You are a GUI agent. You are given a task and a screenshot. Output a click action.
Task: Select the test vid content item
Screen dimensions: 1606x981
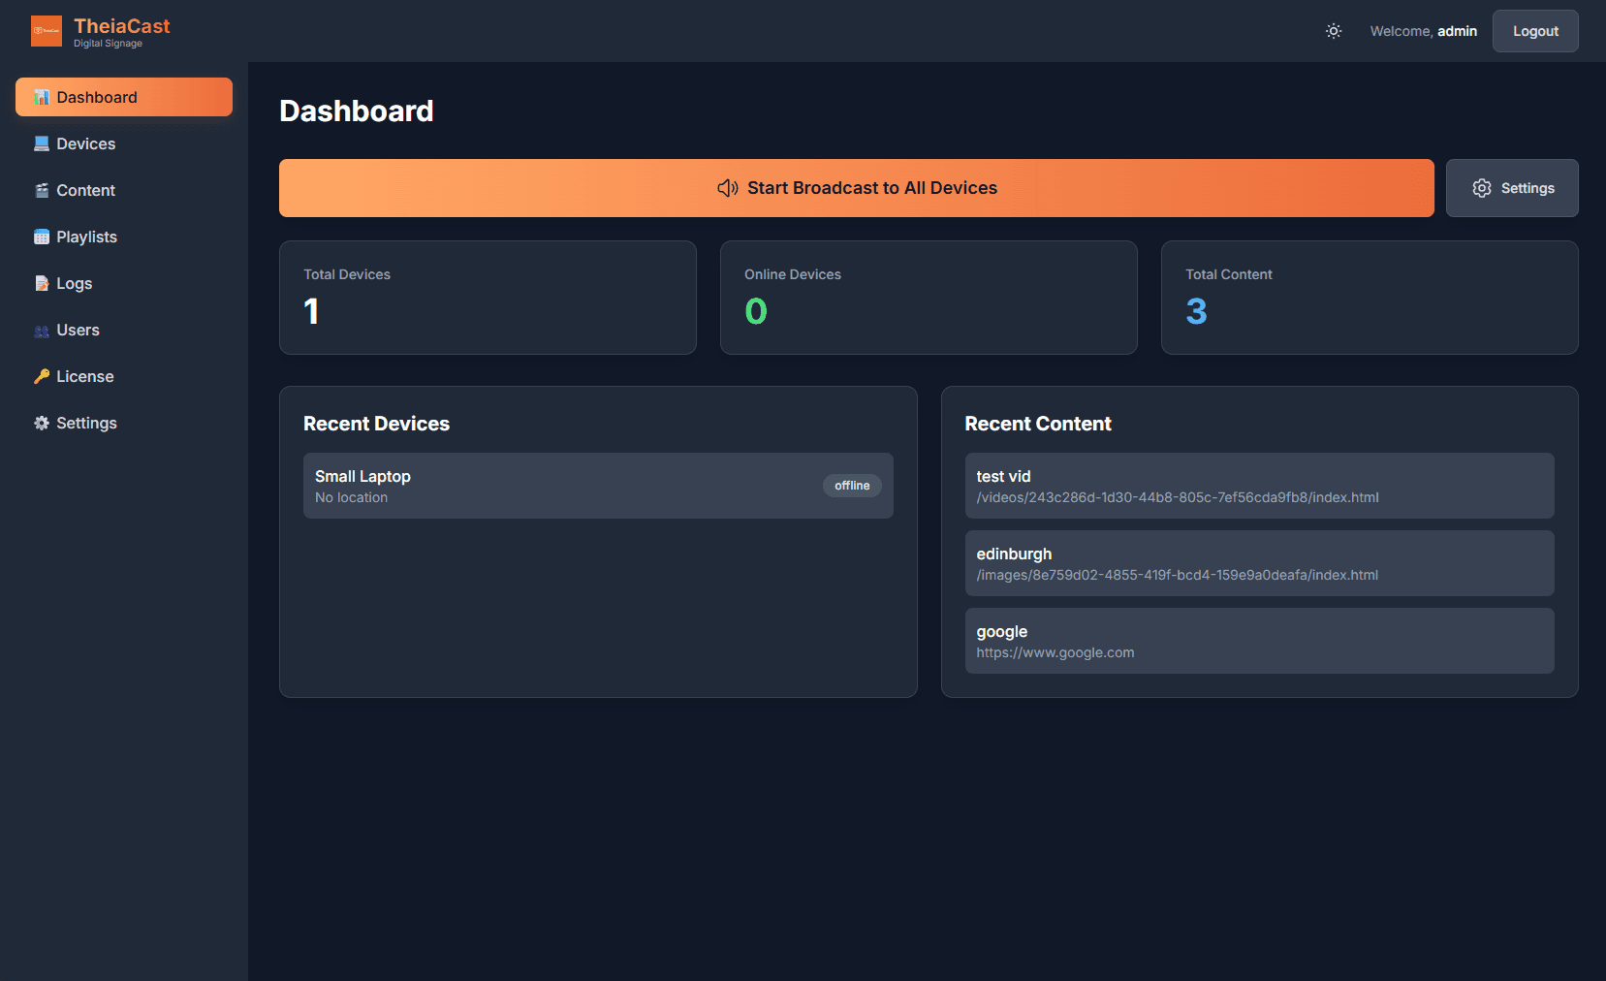coord(1258,486)
